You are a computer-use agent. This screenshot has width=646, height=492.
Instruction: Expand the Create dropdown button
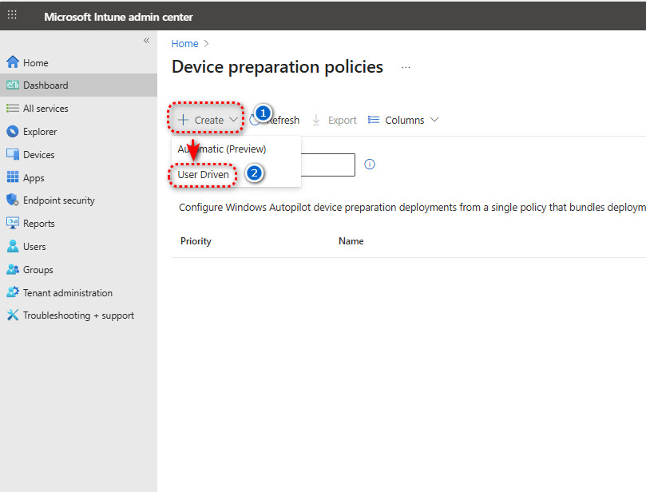tap(207, 120)
